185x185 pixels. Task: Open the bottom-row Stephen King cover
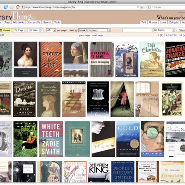coord(99,172)
